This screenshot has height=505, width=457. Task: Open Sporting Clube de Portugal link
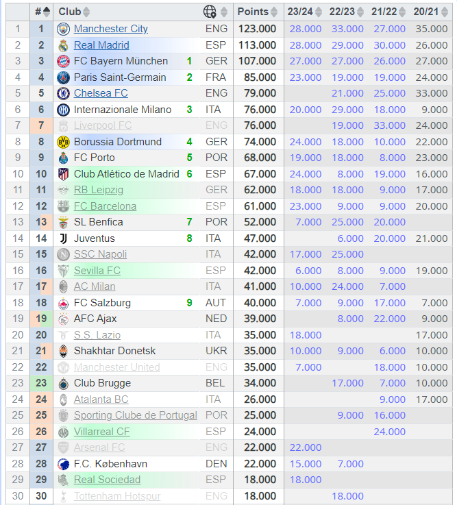pos(135,415)
